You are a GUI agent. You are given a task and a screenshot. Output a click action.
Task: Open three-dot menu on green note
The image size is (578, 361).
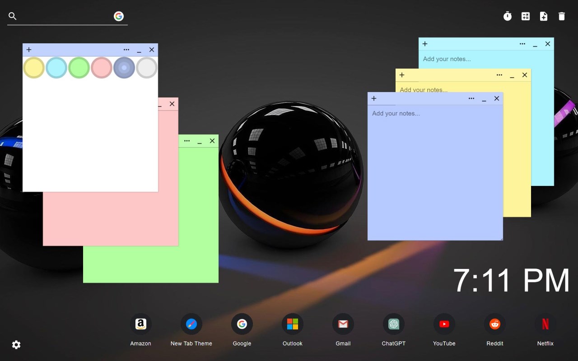[x=187, y=141]
